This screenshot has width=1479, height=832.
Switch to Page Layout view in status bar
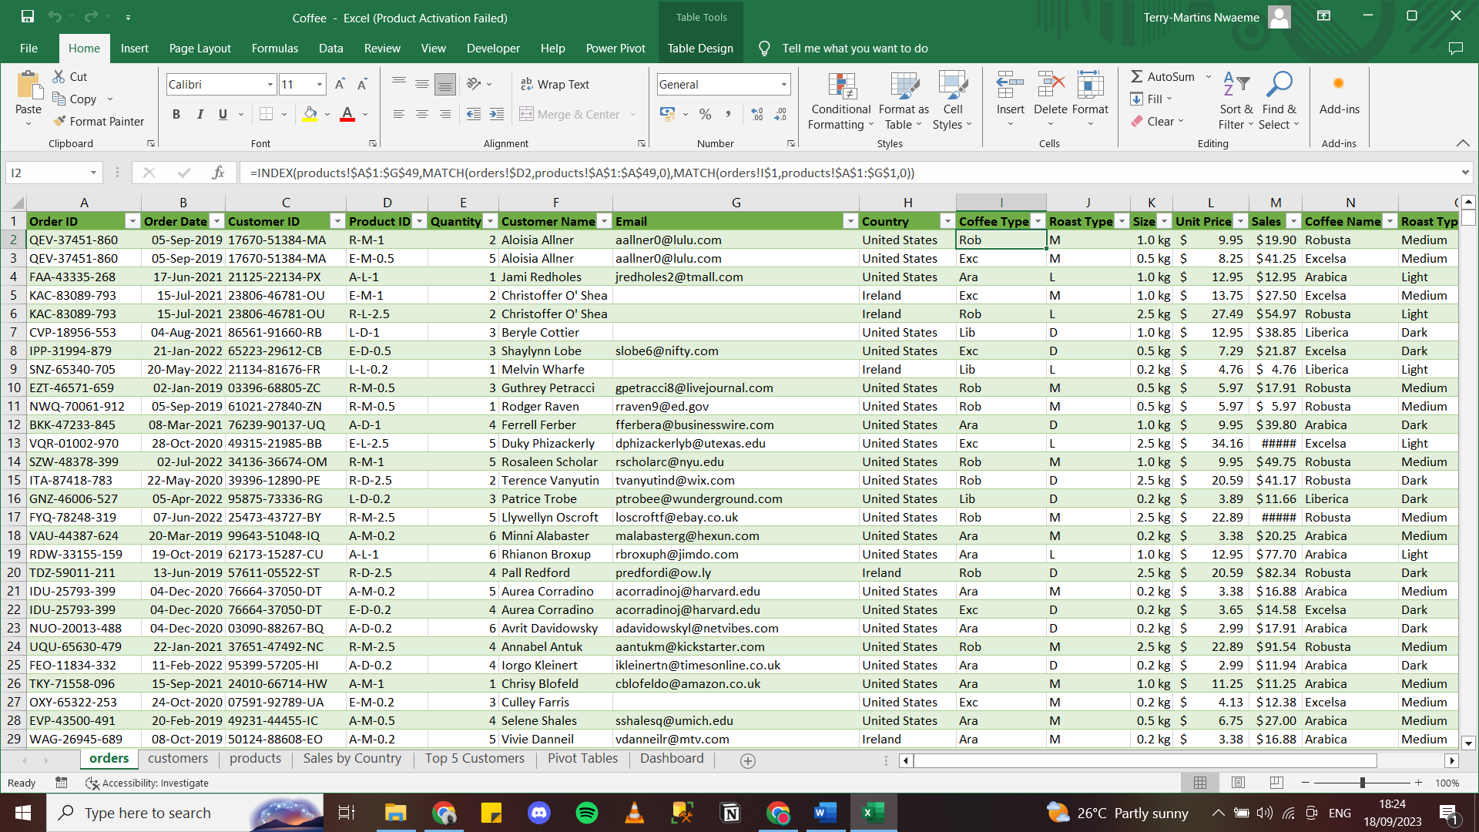(1238, 783)
